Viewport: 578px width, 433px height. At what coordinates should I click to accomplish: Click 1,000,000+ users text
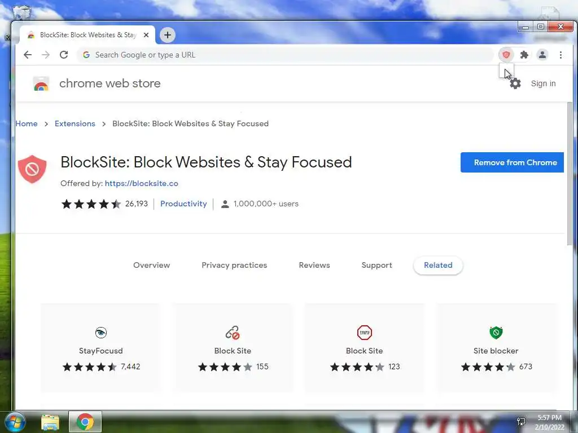[266, 204]
